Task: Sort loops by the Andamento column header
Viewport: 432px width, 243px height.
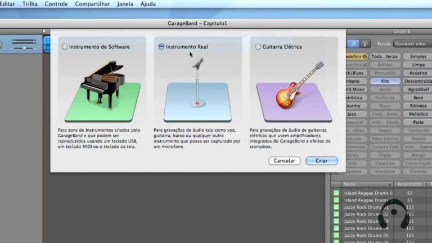Action: 409,184
